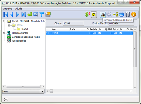Image resolution: width=141 pixels, height=104 pixels.
Task: Click sequence number 10 in grid row
Action: click(x=47, y=33)
